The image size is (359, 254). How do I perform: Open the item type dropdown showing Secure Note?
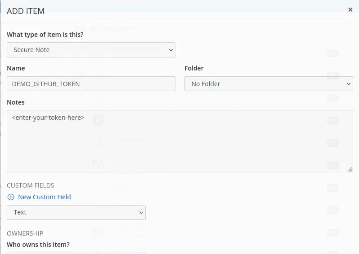pos(91,50)
